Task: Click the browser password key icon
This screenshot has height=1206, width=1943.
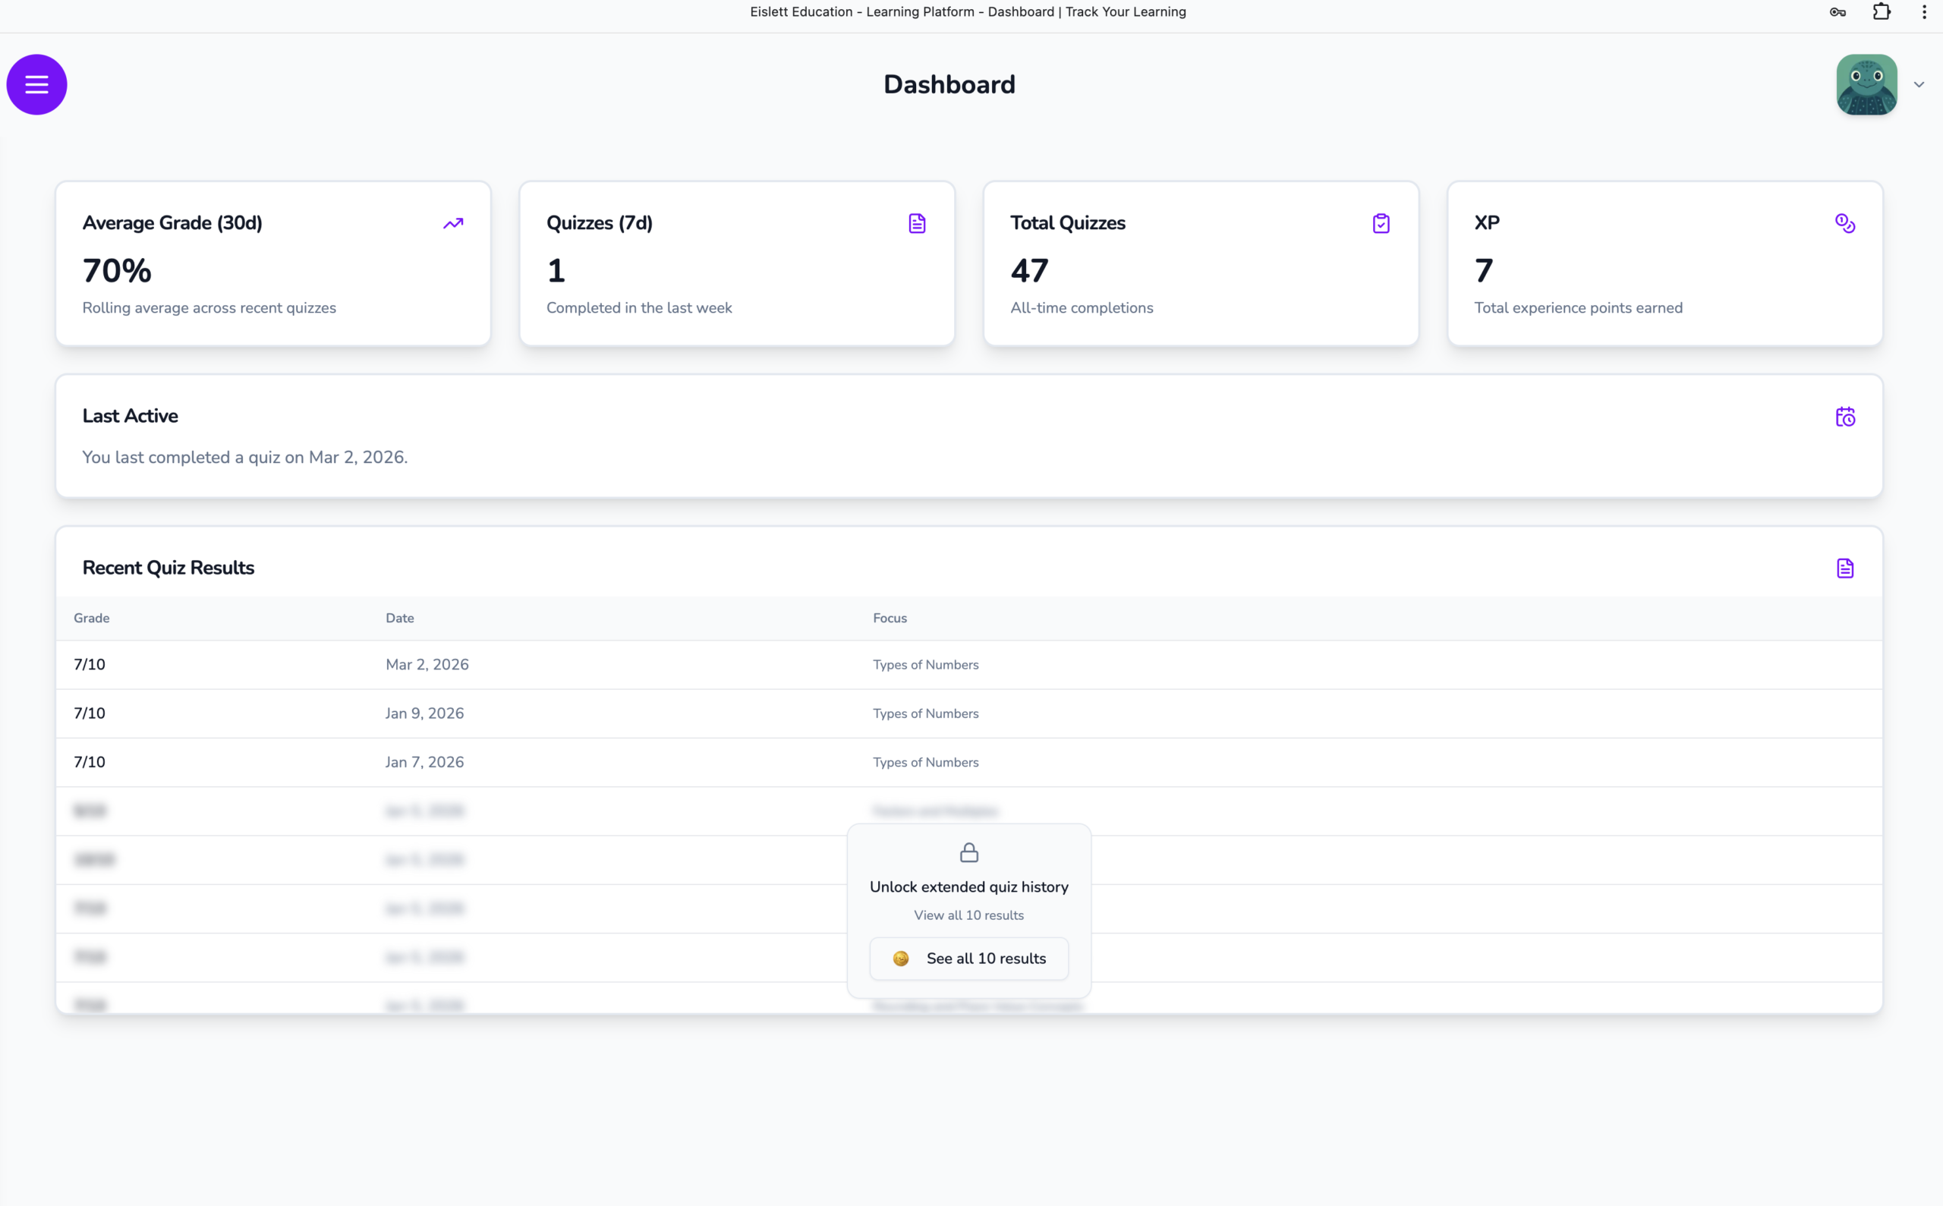Action: click(1837, 12)
